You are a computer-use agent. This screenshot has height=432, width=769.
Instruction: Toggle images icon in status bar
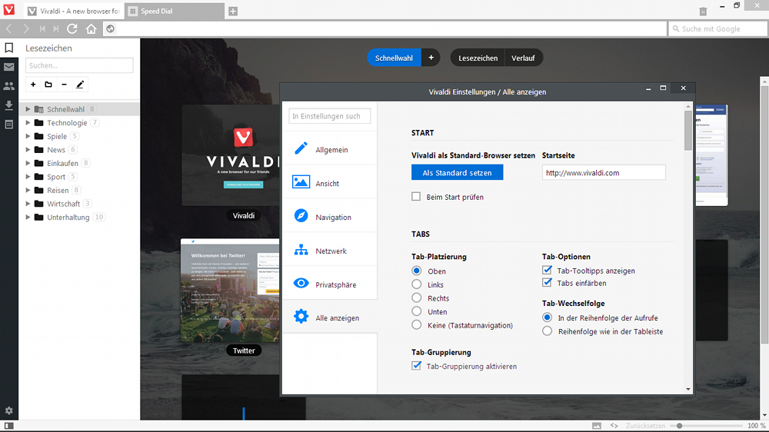tap(597, 426)
